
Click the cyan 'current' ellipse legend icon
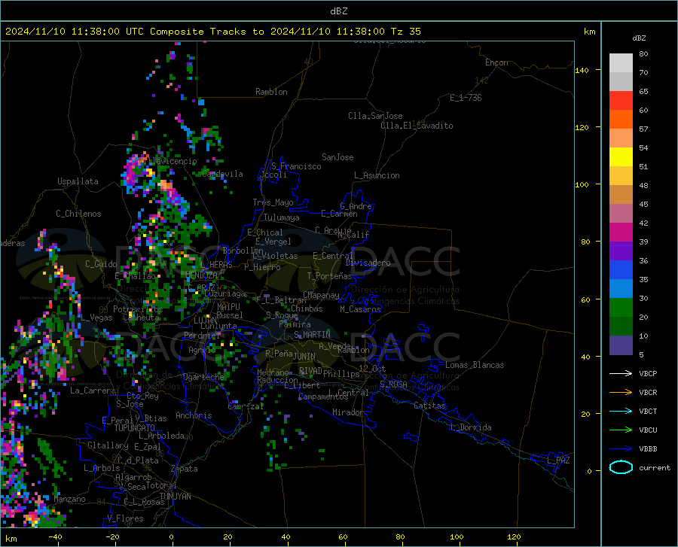point(621,467)
